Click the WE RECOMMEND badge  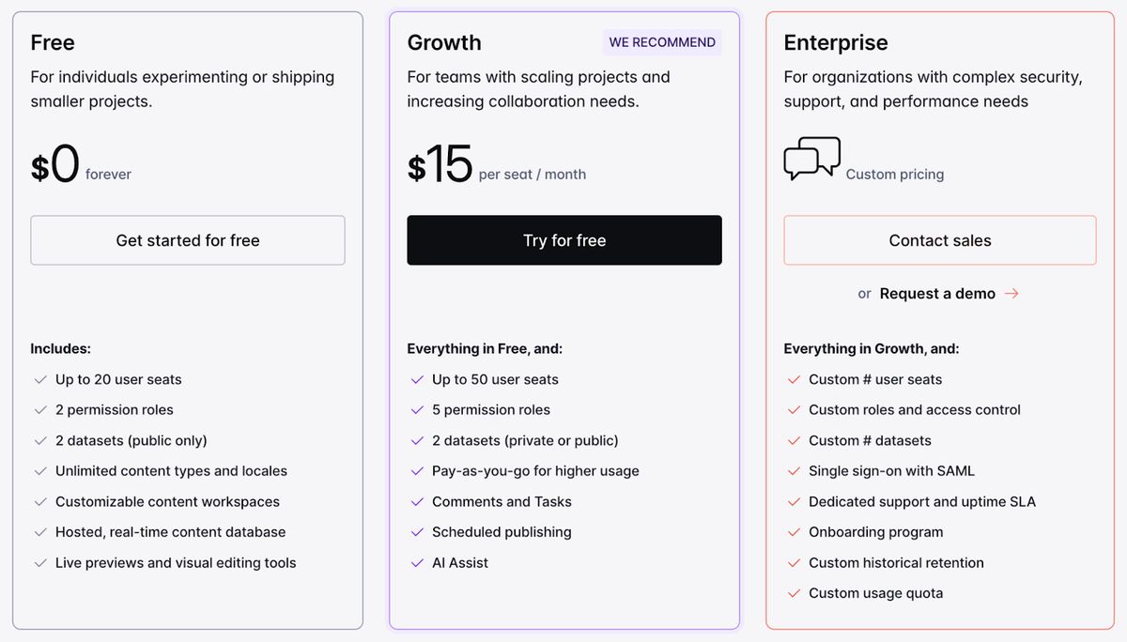(x=662, y=42)
